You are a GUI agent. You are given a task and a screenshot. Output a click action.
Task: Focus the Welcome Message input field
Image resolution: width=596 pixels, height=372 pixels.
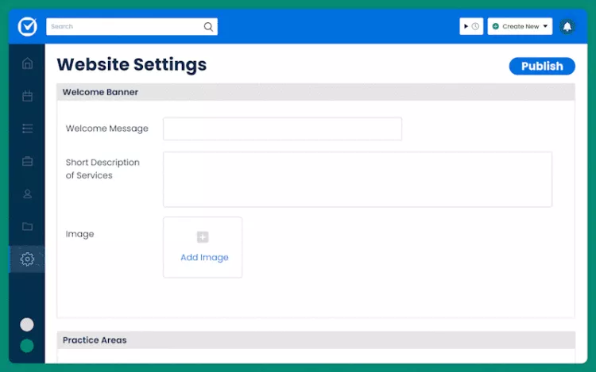tap(282, 128)
